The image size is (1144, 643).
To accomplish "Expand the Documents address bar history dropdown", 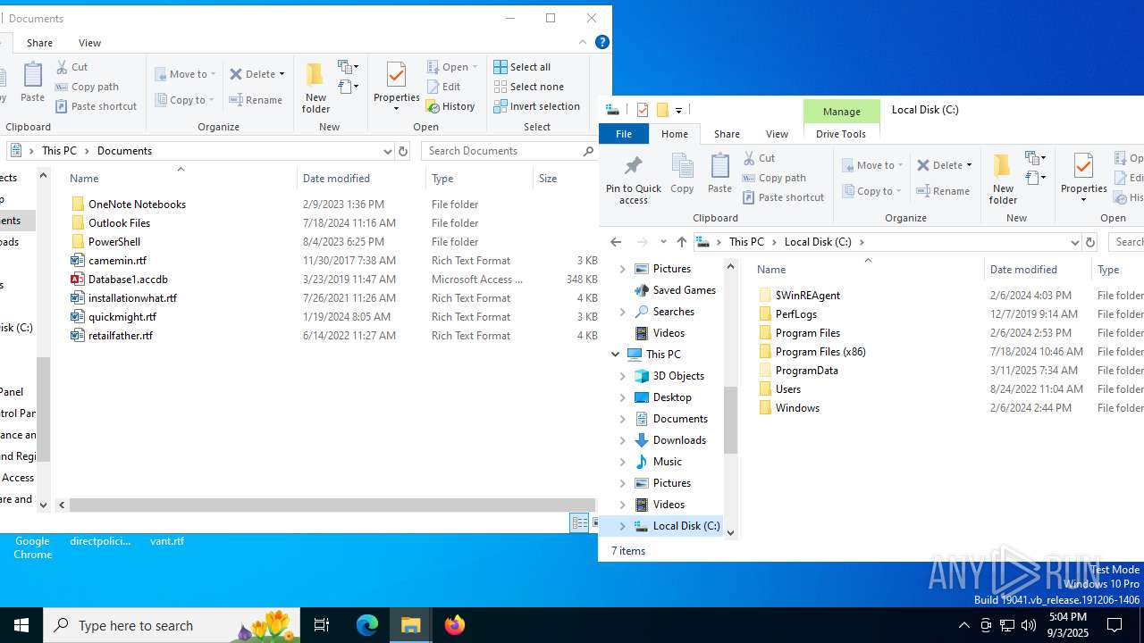I will 388,151.
